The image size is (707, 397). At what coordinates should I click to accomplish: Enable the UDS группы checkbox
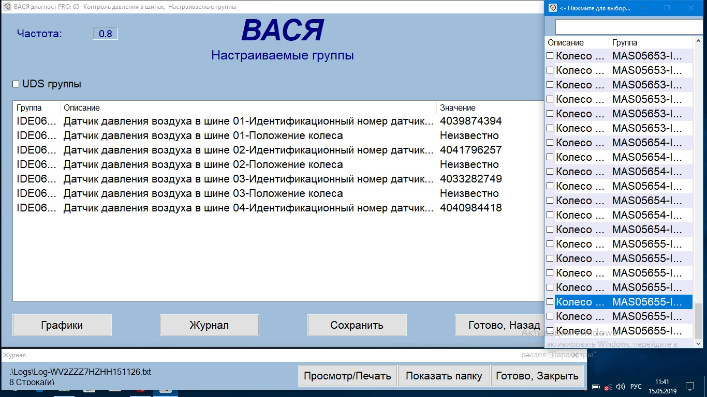(16, 84)
